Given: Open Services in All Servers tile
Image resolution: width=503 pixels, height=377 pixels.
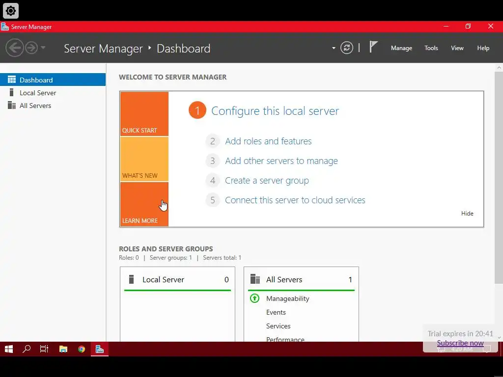Looking at the screenshot, I should [x=278, y=326].
